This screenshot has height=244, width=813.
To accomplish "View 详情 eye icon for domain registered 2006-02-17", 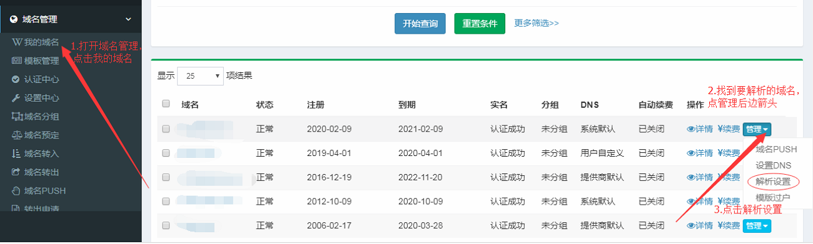I will coord(700,225).
